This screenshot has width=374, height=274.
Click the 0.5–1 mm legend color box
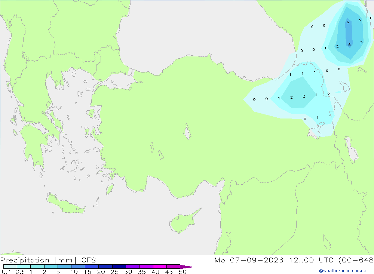(x=24, y=267)
